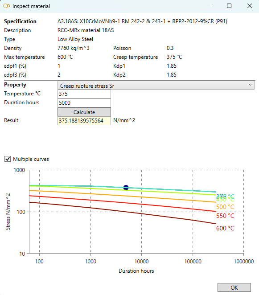Click the description text RCC-MRx material 18AS
This screenshot has width=259, height=295.
click(x=86, y=30)
